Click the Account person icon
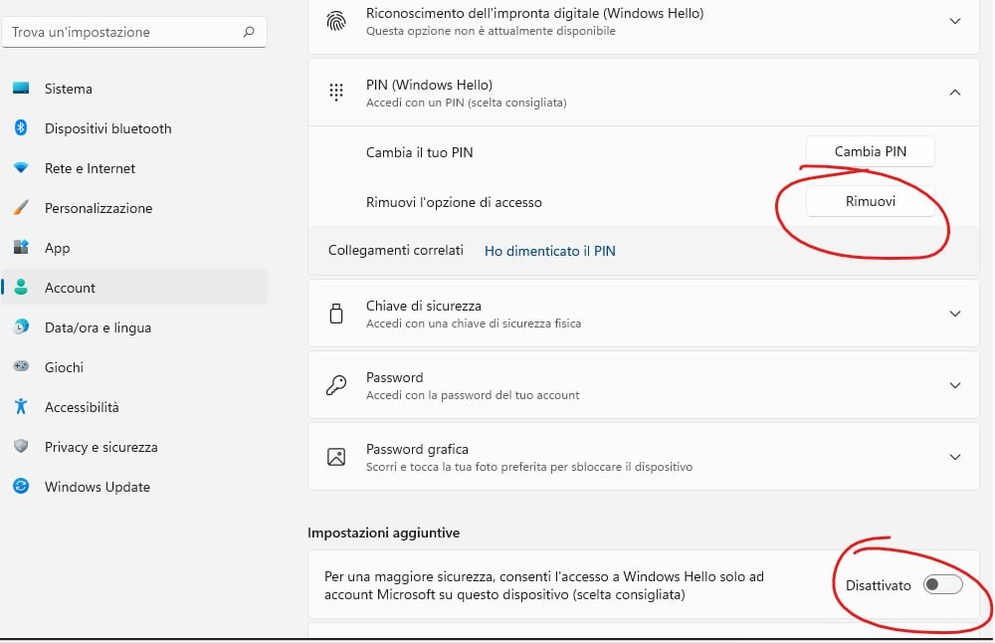Viewport: 995px width, 643px height. (x=21, y=287)
